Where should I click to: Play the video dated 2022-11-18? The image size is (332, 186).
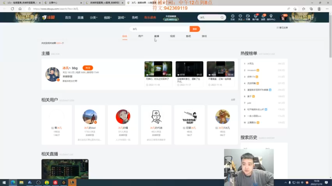pyautogui.click(x=159, y=69)
